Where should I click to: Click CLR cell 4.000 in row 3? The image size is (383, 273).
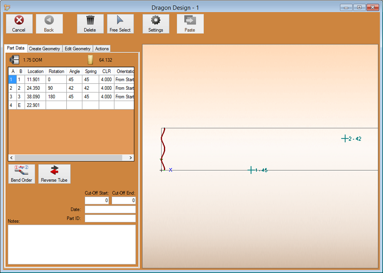pyautogui.click(x=107, y=97)
